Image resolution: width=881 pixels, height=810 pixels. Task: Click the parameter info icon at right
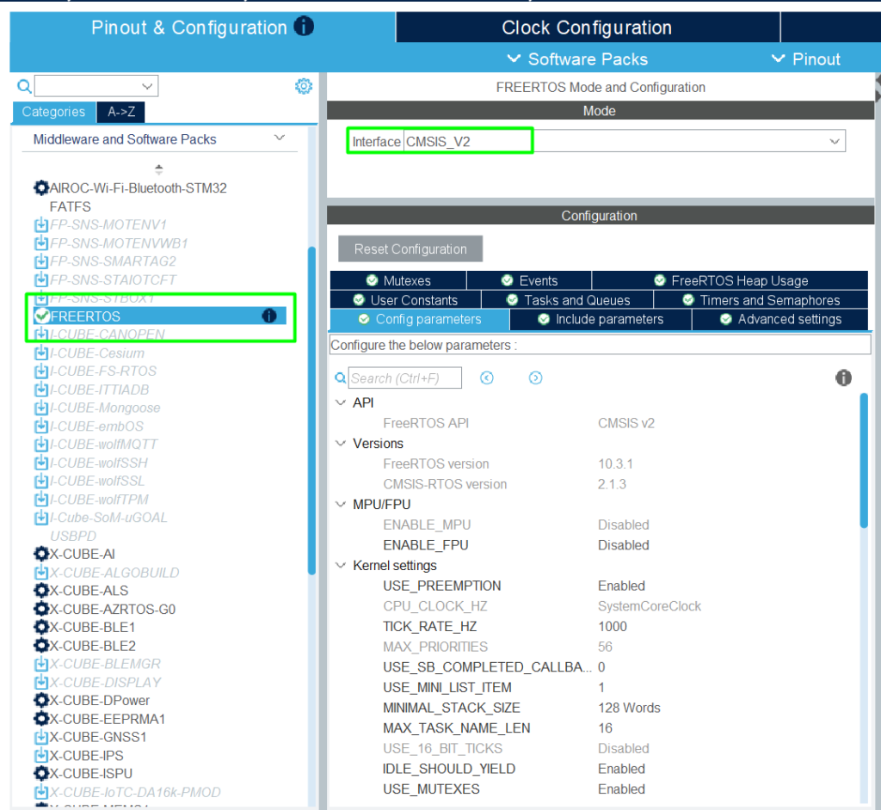[x=843, y=378]
